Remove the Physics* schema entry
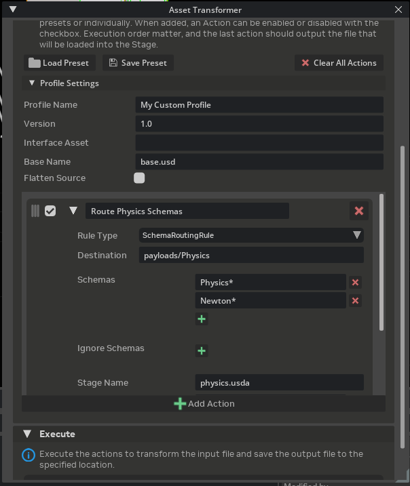 click(355, 282)
